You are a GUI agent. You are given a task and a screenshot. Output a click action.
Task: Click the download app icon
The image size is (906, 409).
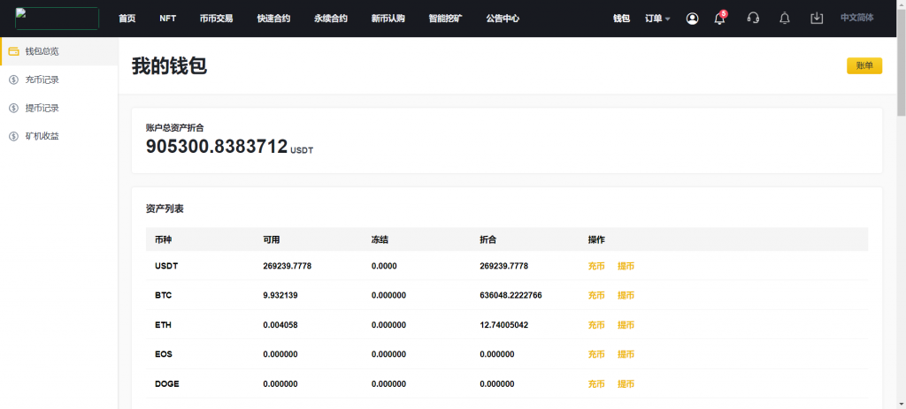point(817,19)
